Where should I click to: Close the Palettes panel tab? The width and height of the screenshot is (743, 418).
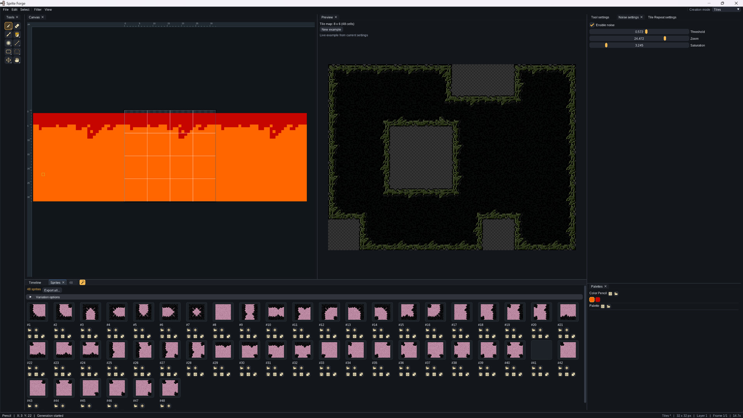606,286
